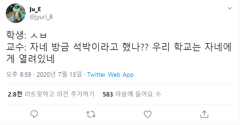Click the 2.8천 retweet count number
The height and width of the screenshot is (125, 240).
[15, 94]
